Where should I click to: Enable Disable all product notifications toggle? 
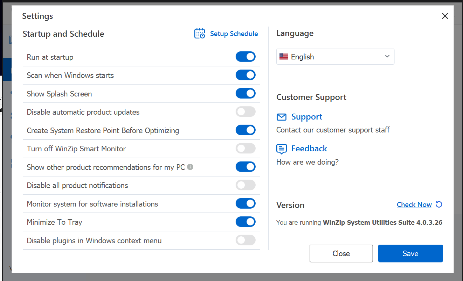(246, 185)
